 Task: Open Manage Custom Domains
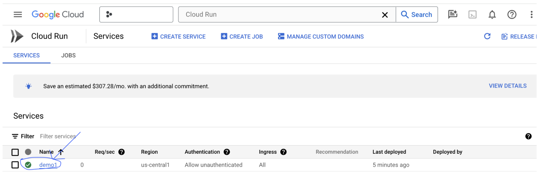click(x=321, y=36)
